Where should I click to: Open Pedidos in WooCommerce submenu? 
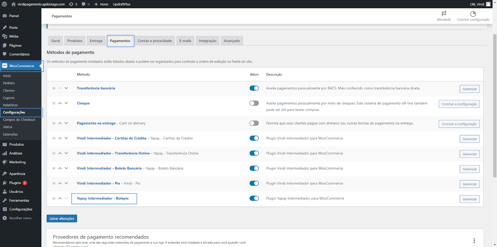[9, 83]
